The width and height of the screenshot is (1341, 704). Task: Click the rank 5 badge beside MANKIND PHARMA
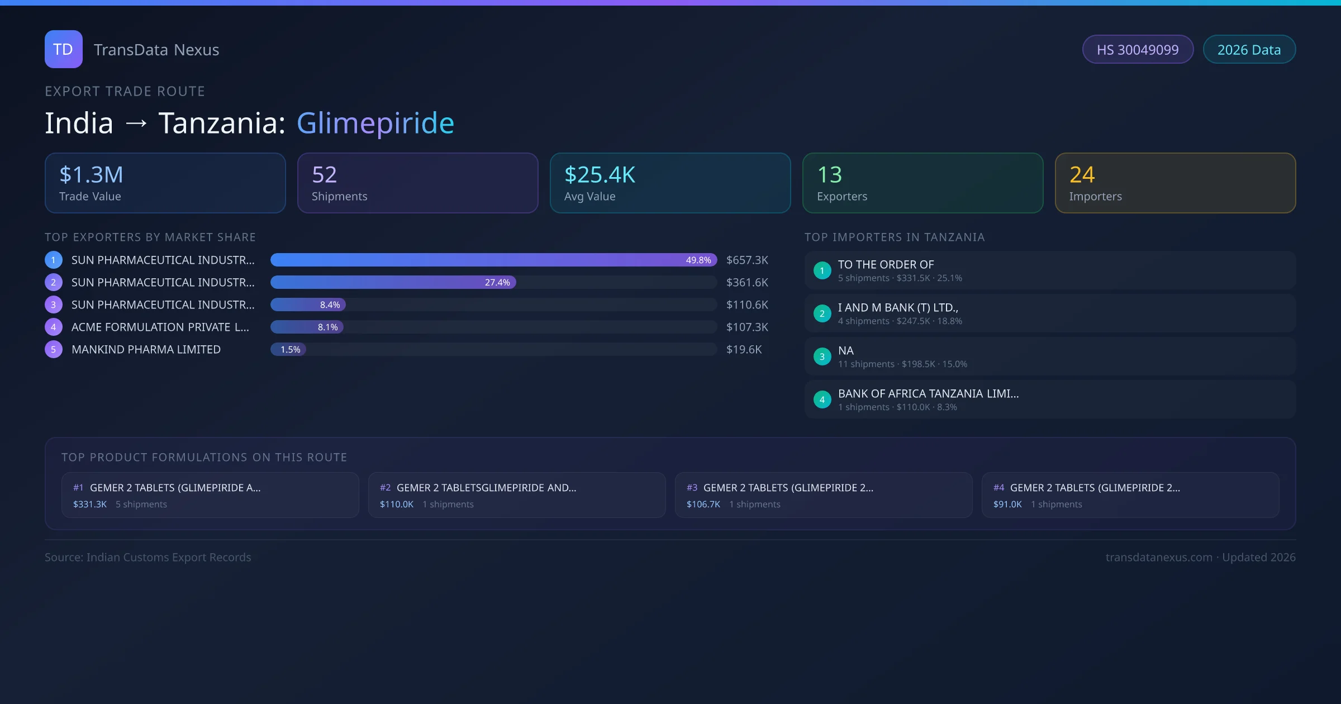(53, 349)
